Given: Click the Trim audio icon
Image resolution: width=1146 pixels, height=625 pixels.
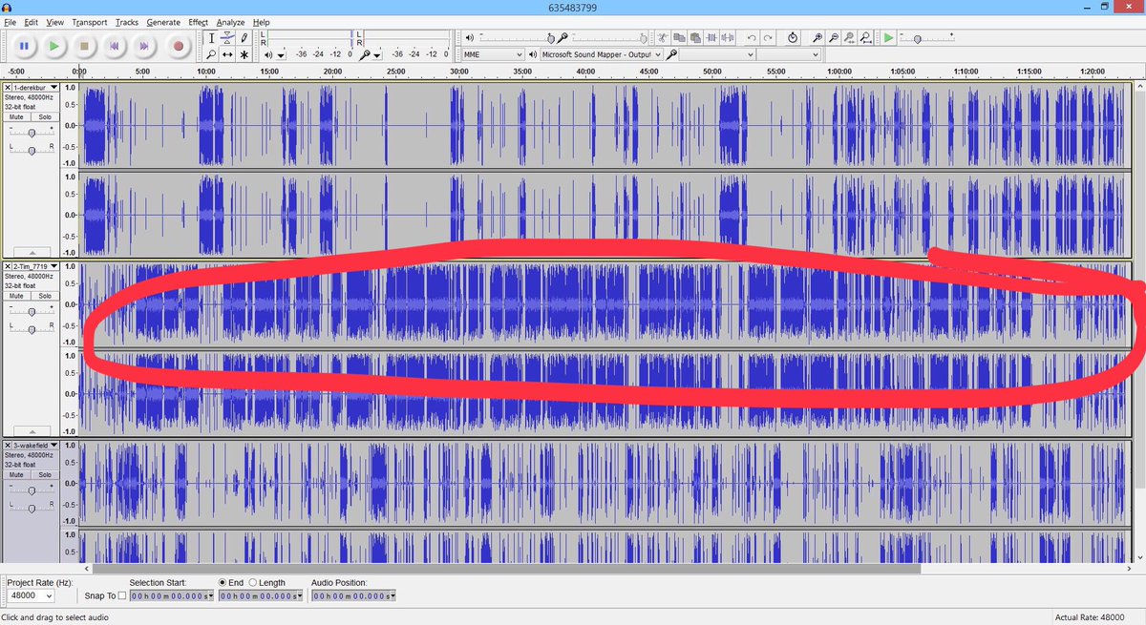Looking at the screenshot, I should 711,37.
